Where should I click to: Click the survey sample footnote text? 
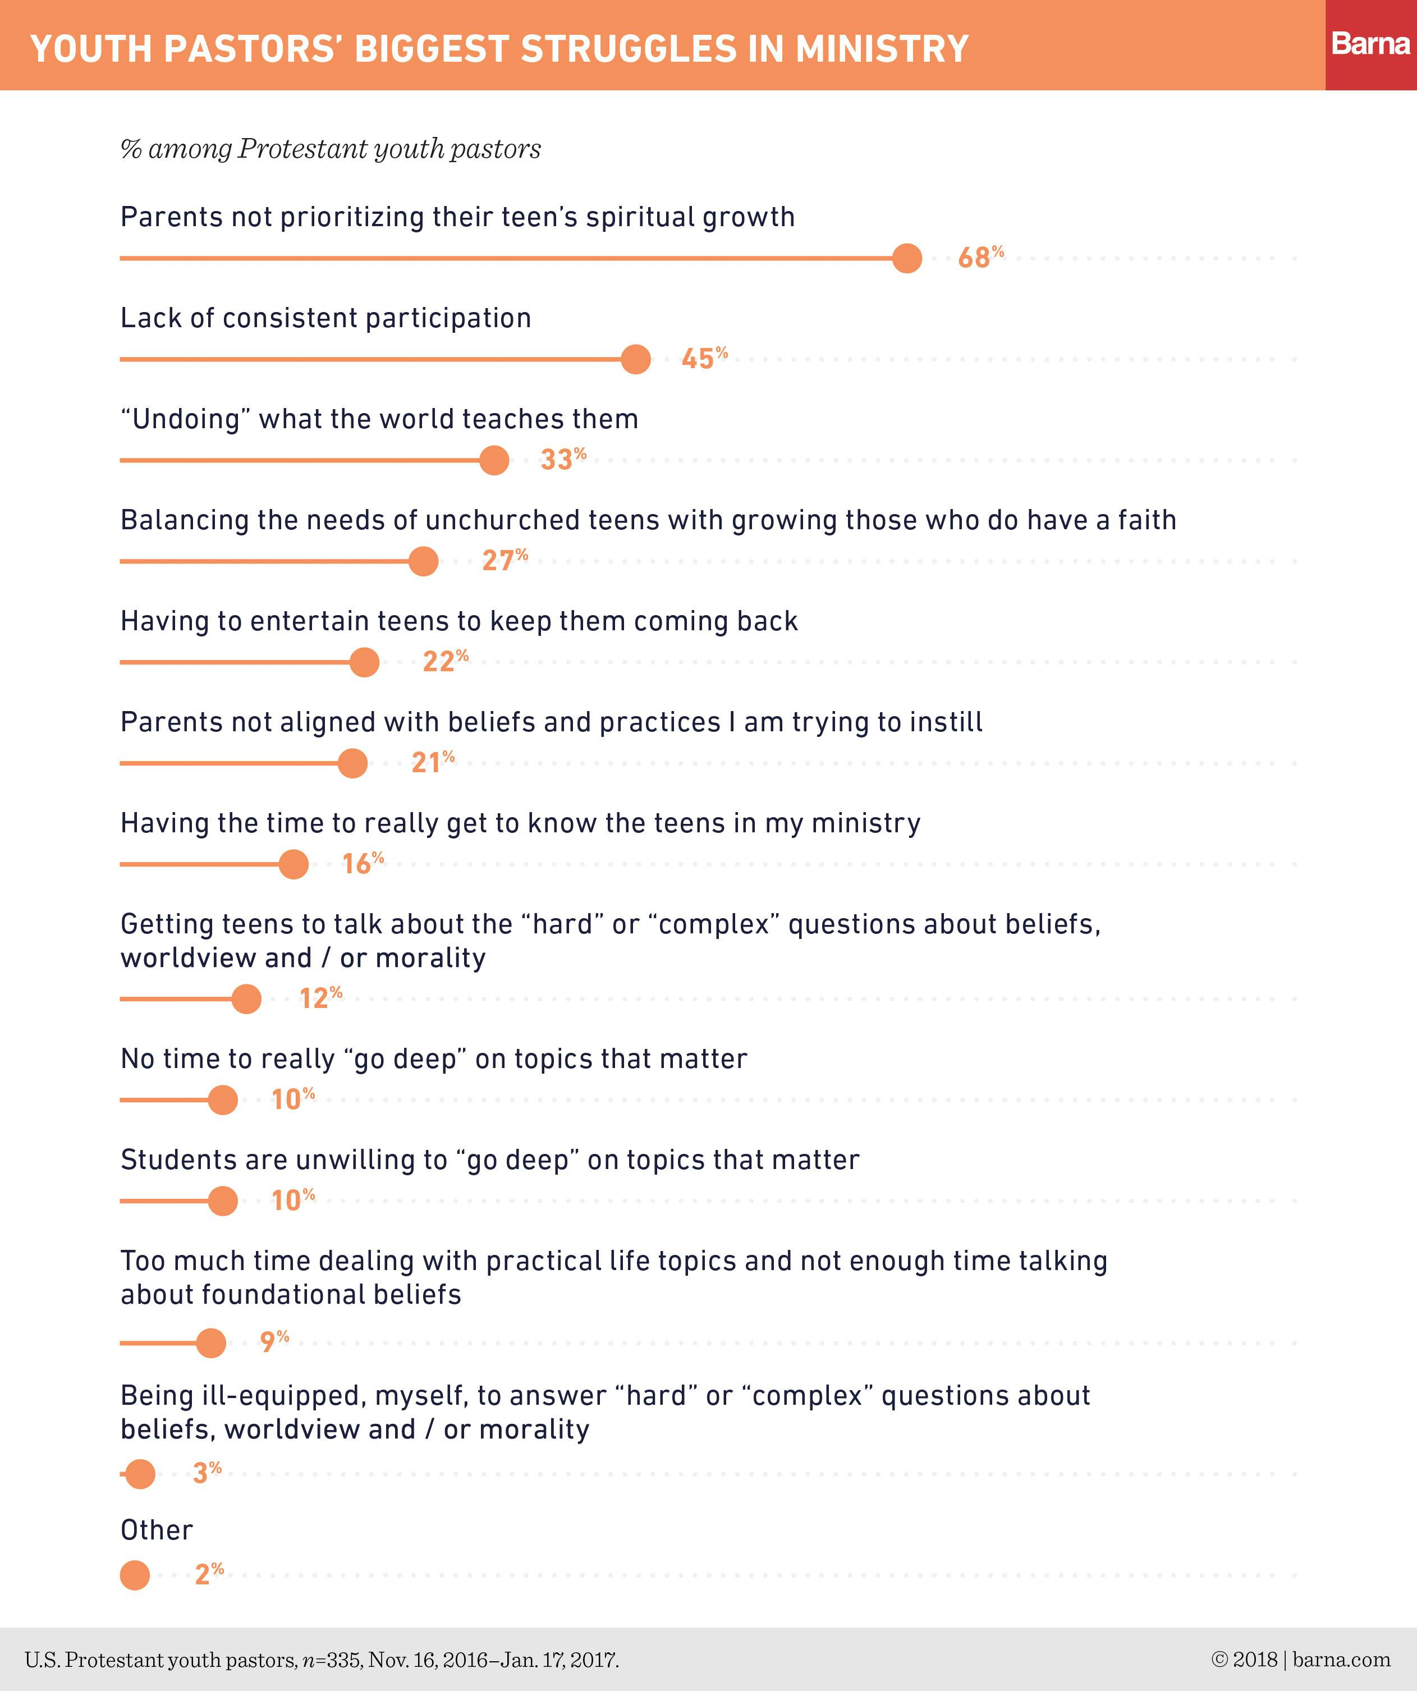pos(321,1660)
